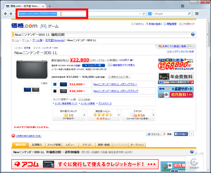Screen dimensions: 211x173
Task: Click the アコム credit card ad banner
Action: click(85, 164)
